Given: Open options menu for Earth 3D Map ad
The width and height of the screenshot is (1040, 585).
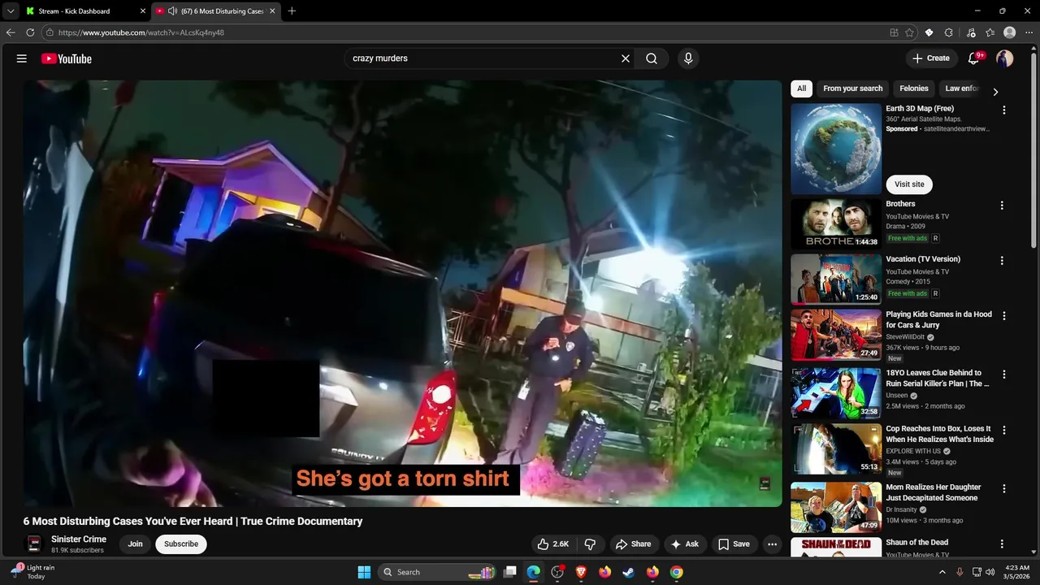Looking at the screenshot, I should click(x=1003, y=110).
